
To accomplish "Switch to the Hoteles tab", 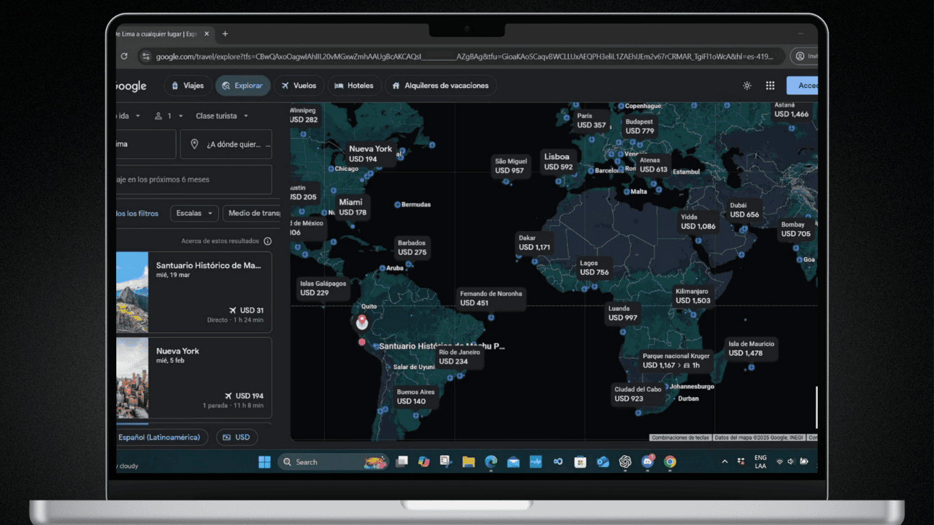I will pyautogui.click(x=354, y=85).
